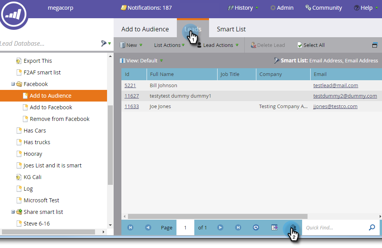Screen dimensions: 382x248
Task: Click the window maximize panel icon in toolbar
Action: 375,45
